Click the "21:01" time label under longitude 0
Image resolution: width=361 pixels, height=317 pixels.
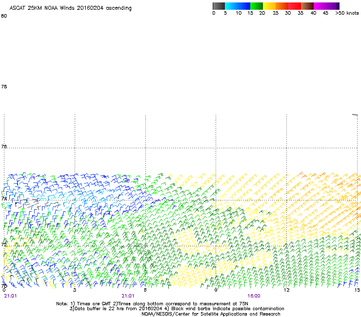tap(10, 296)
